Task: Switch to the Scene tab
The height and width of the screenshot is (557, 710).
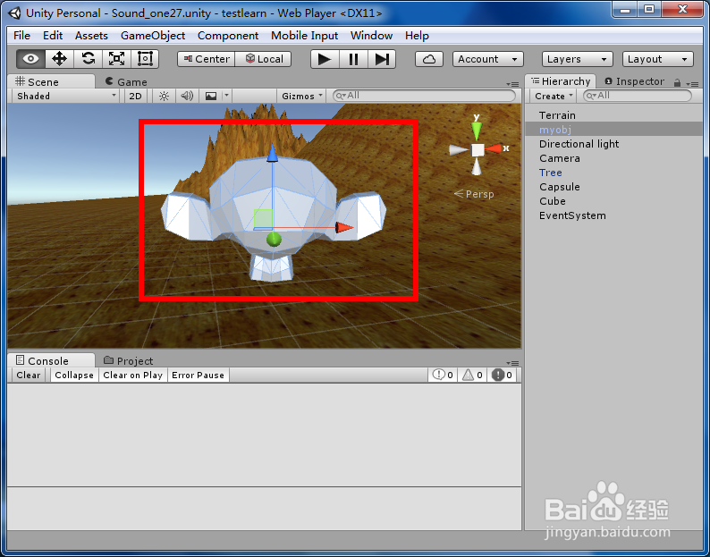Action: coord(51,81)
